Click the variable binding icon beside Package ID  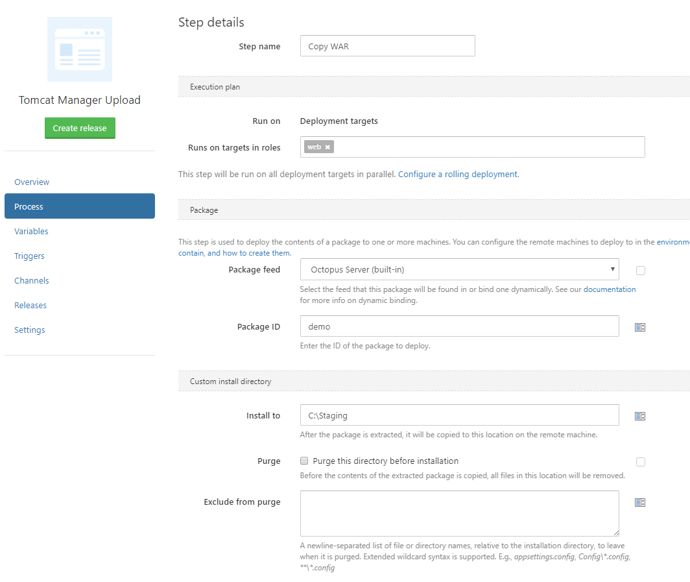click(x=639, y=327)
